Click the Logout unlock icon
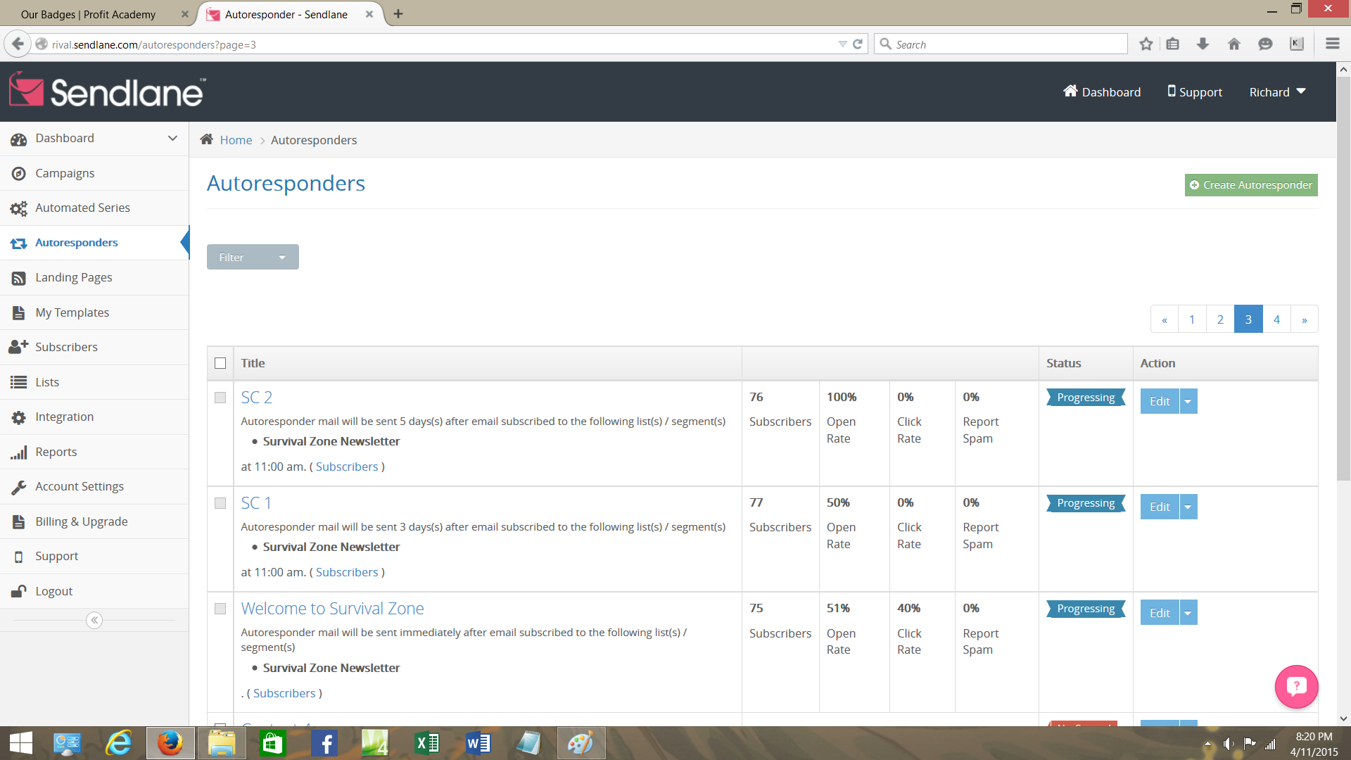This screenshot has width=1351, height=760. click(x=18, y=591)
